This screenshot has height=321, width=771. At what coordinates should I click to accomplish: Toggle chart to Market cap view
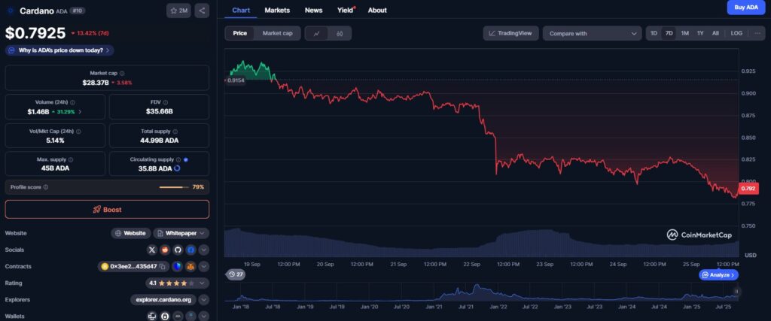(x=277, y=33)
